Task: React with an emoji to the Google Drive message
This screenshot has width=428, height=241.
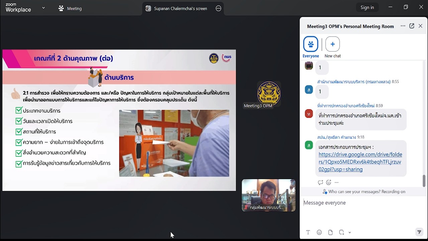Action: pyautogui.click(x=328, y=182)
